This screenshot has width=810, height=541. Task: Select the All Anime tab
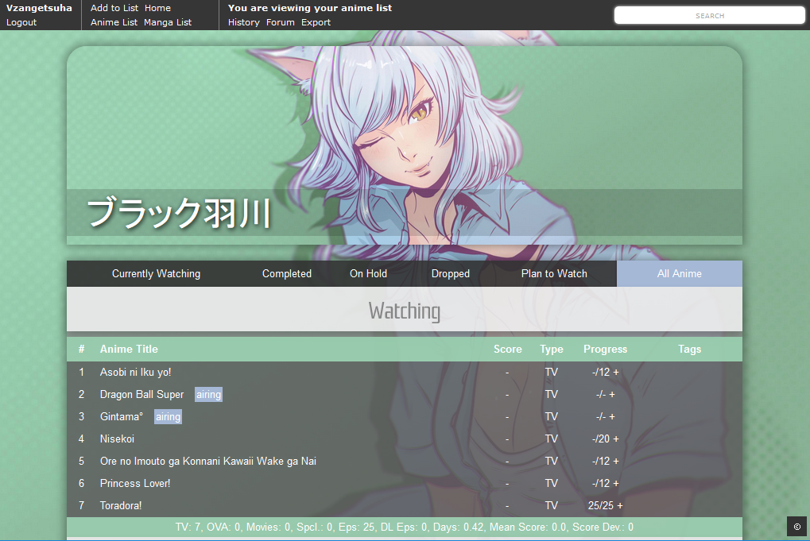click(x=679, y=273)
